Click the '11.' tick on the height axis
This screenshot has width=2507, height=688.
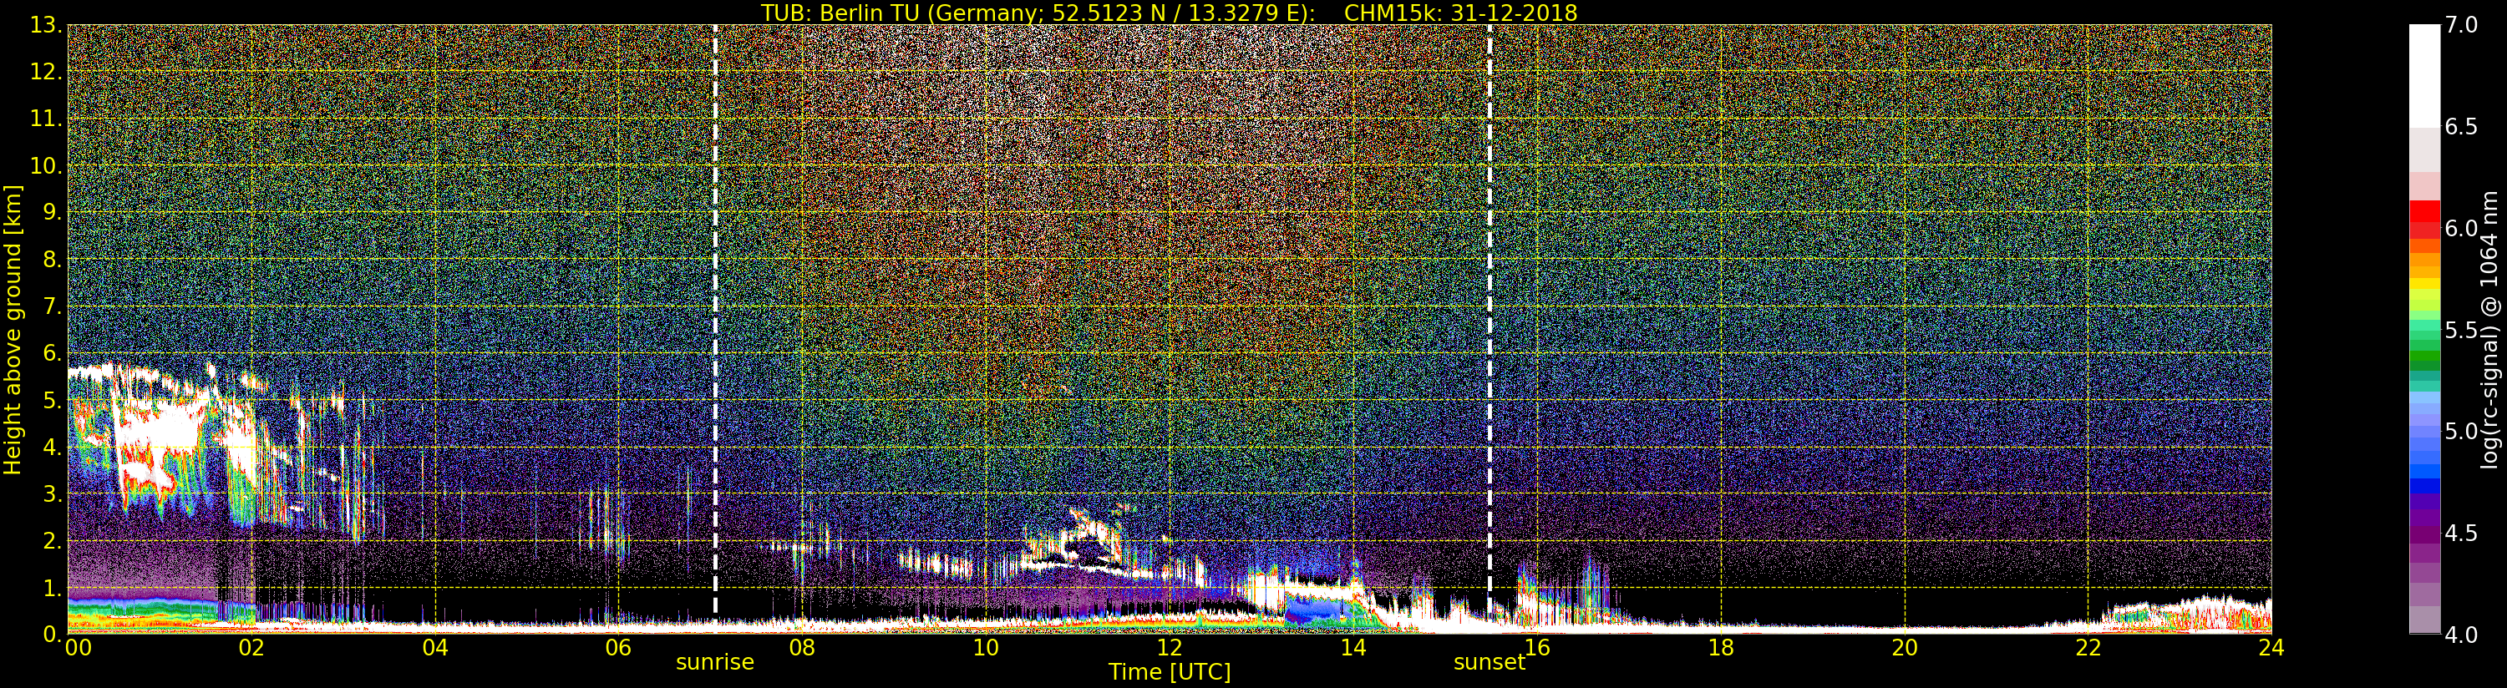[45, 119]
